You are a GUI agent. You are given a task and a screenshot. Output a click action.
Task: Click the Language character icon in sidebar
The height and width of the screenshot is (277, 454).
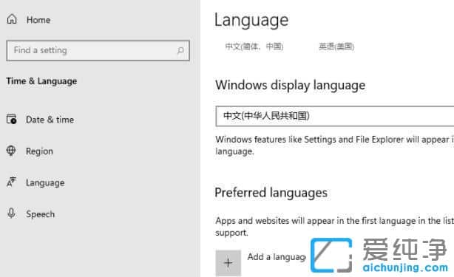point(11,182)
